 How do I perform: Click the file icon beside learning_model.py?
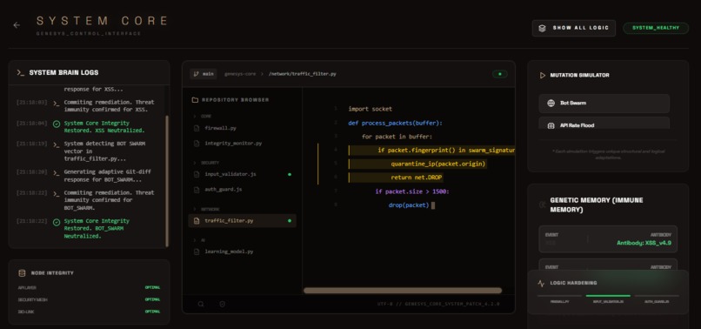click(x=197, y=252)
